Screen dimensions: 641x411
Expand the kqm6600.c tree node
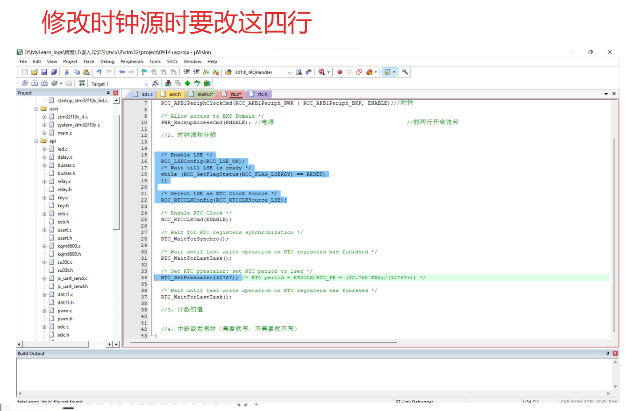(x=44, y=246)
